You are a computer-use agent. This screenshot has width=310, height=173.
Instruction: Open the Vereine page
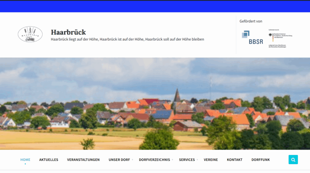(x=211, y=160)
